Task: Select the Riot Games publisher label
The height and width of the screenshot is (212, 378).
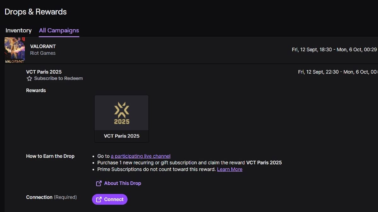Action: (x=43, y=53)
